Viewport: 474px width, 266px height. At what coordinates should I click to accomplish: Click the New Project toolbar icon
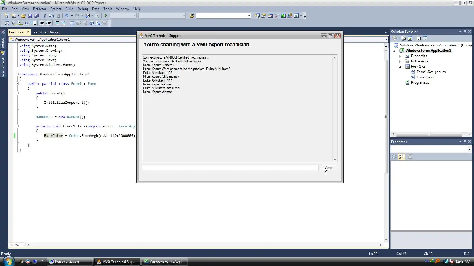pyautogui.click(x=7, y=16)
